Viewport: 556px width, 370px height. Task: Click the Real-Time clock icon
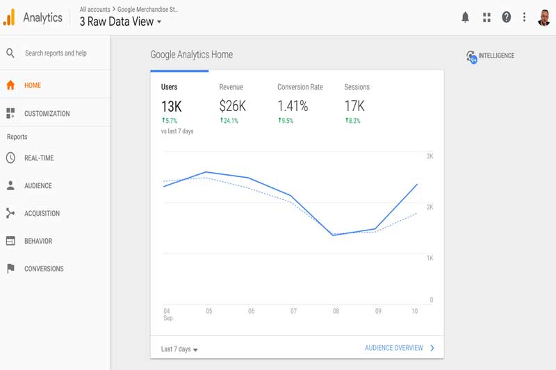(10, 158)
